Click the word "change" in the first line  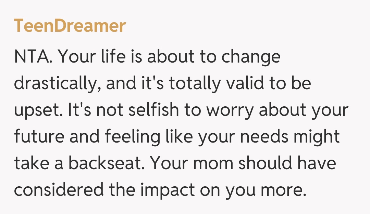[x=251, y=57]
